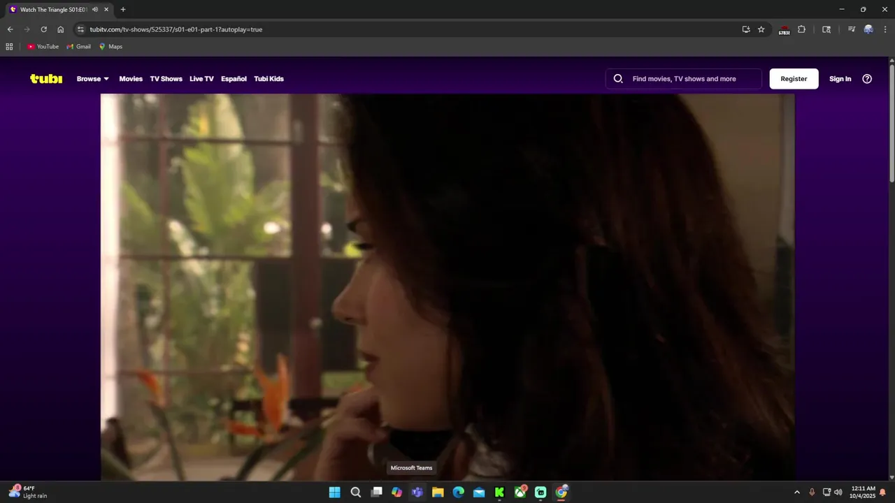Open the Streamlabs app in the taskbar

(x=541, y=493)
